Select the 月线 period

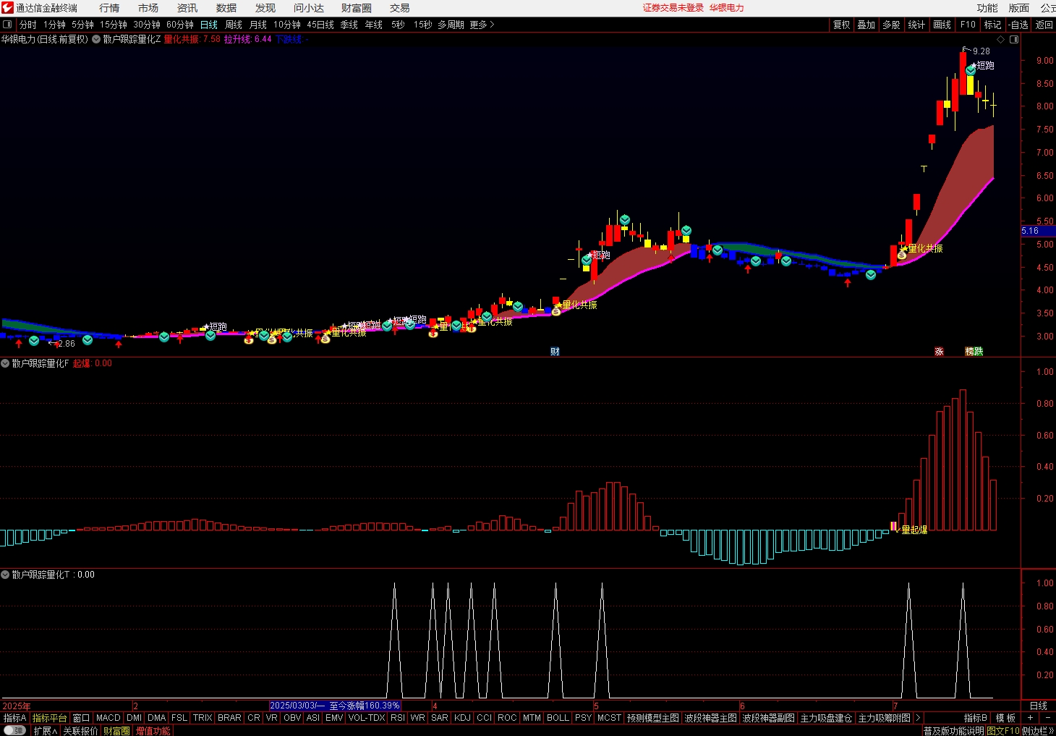point(258,25)
